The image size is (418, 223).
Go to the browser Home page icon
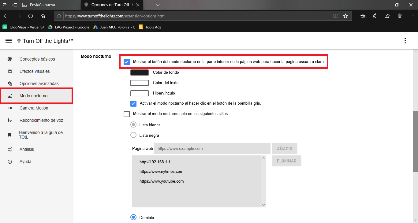(43, 16)
